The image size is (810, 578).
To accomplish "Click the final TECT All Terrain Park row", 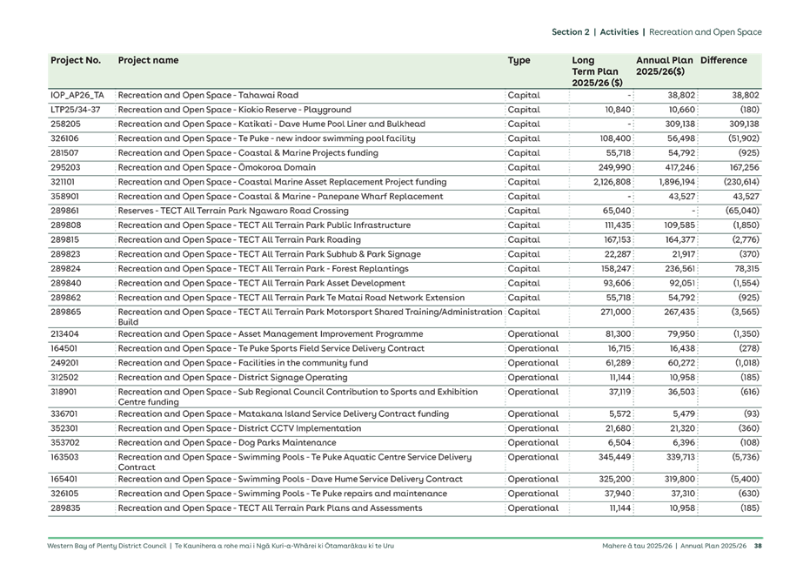I will pyautogui.click(x=261, y=510).
